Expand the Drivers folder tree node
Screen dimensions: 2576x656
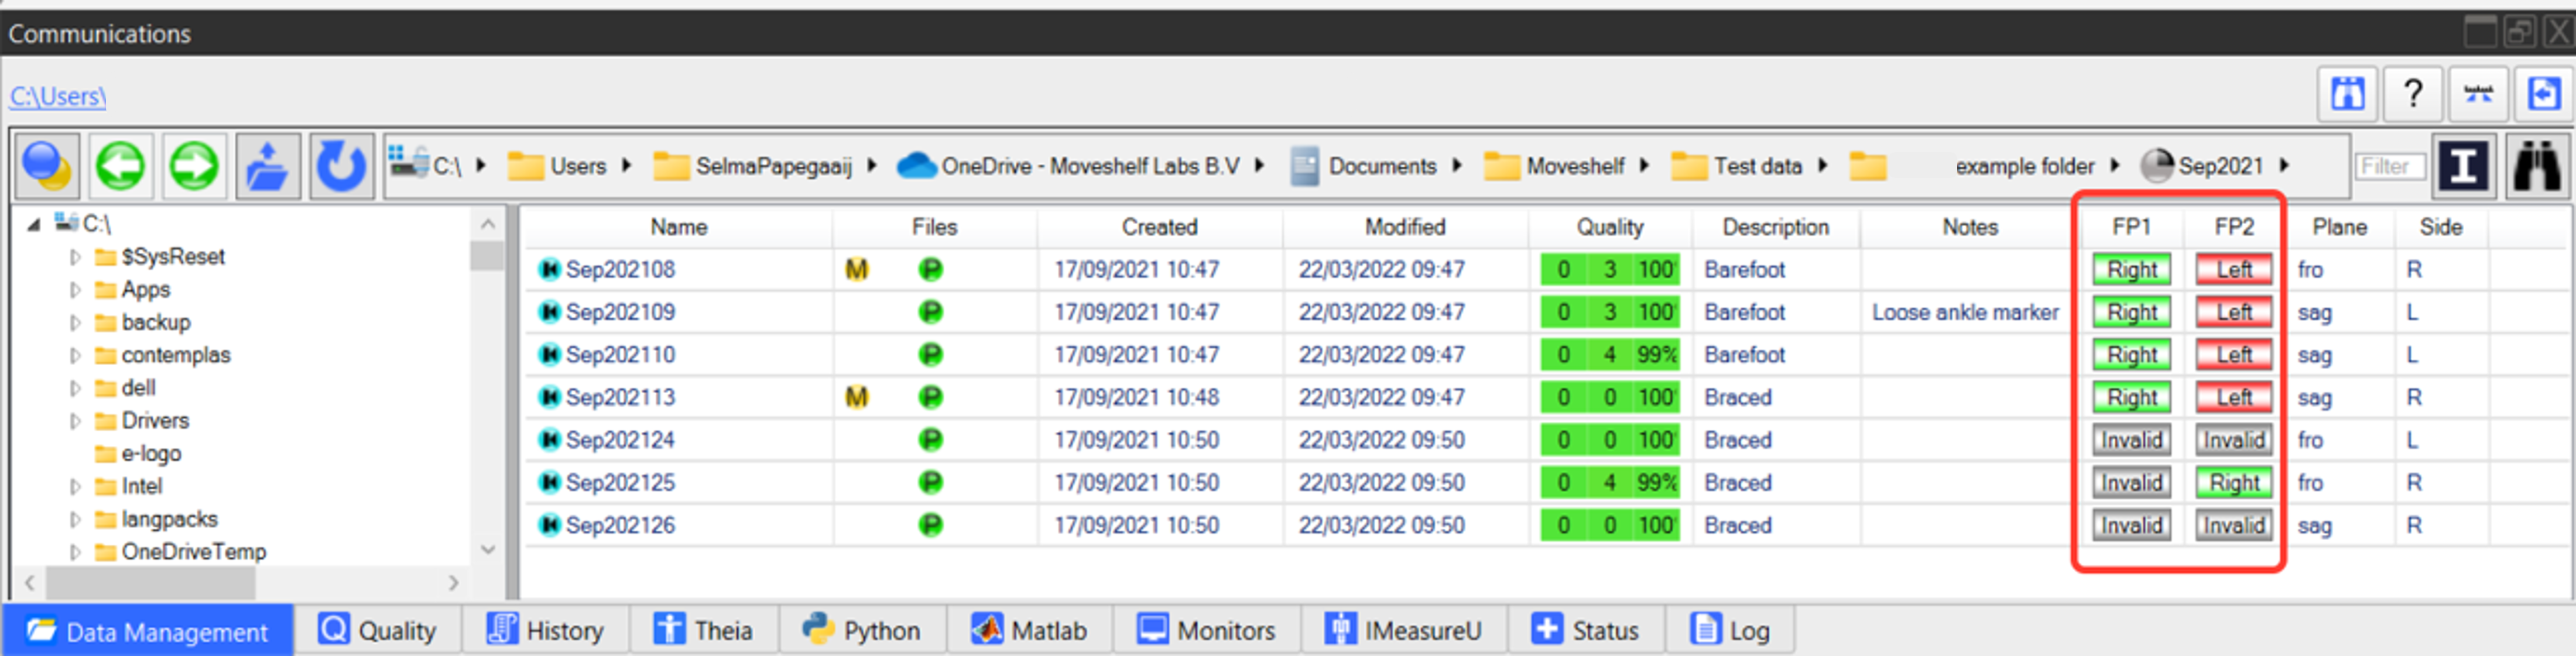click(x=75, y=421)
